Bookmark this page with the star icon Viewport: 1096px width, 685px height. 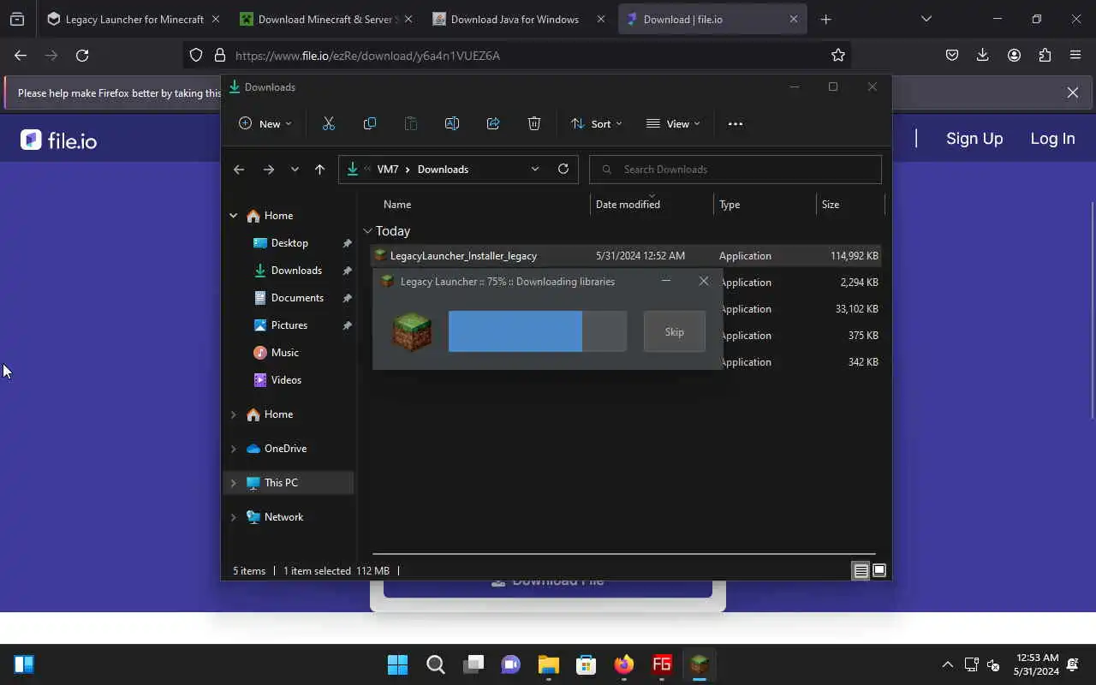pos(838,55)
